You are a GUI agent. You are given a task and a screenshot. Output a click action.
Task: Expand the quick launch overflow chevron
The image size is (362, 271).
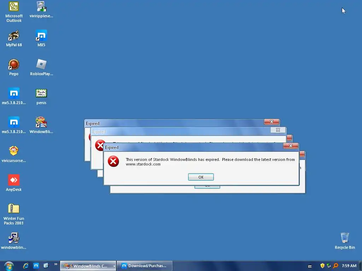coord(56,264)
